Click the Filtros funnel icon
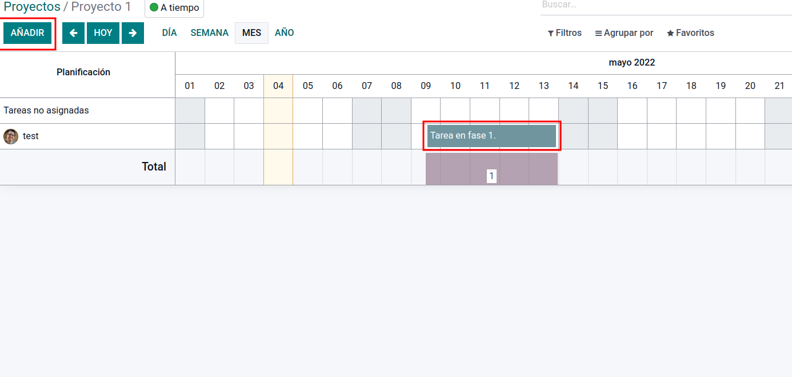 pos(551,33)
